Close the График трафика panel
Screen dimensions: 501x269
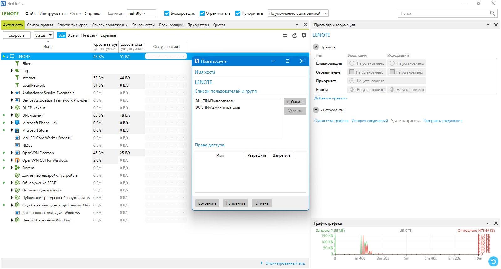[496, 223]
